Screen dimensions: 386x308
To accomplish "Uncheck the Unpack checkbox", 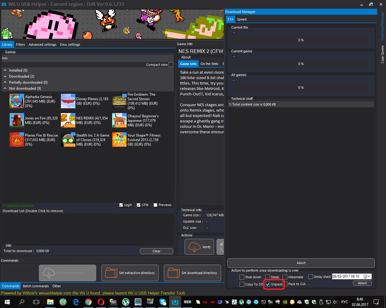I will pyautogui.click(x=267, y=284).
